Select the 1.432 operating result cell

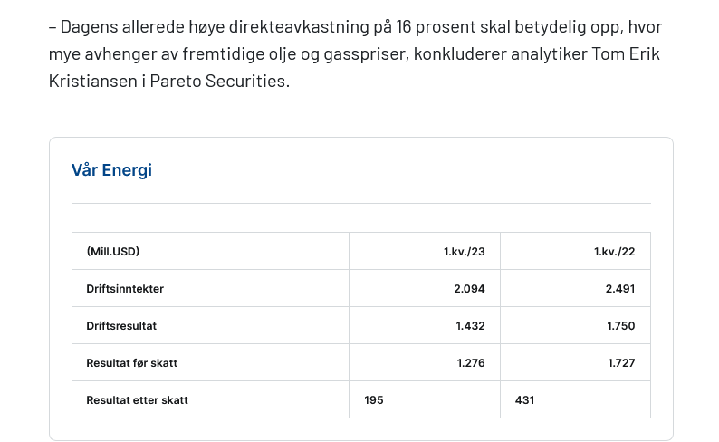point(470,326)
